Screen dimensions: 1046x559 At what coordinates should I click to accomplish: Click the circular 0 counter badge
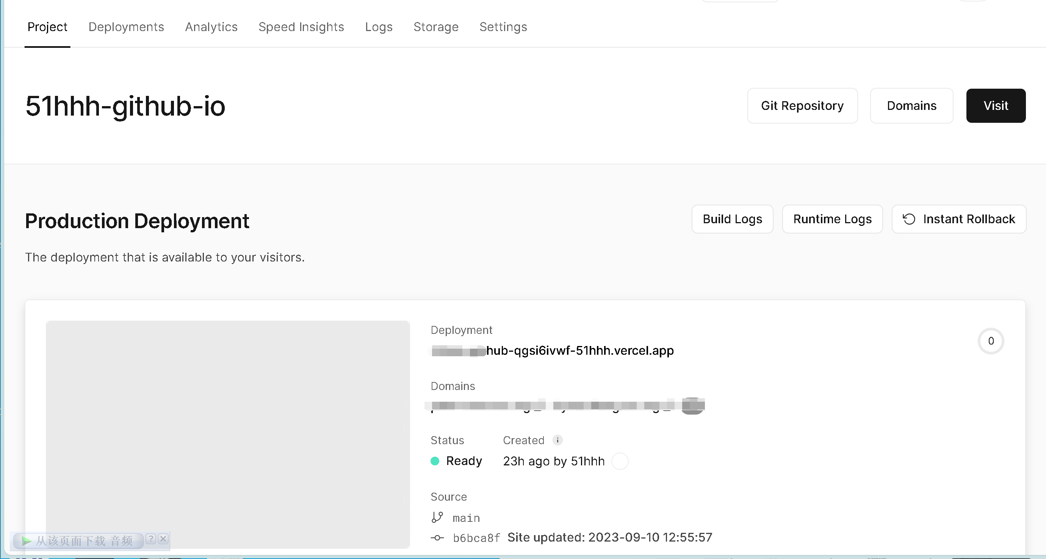pos(991,341)
